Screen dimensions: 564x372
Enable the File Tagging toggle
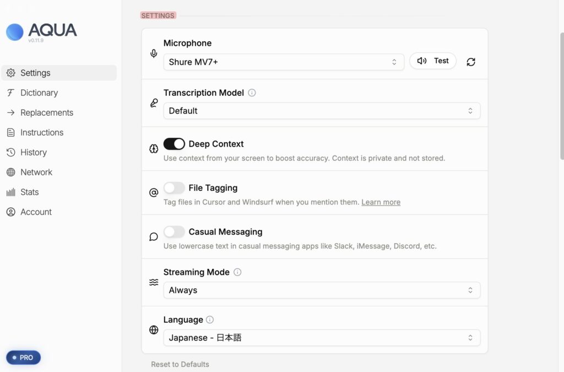174,188
